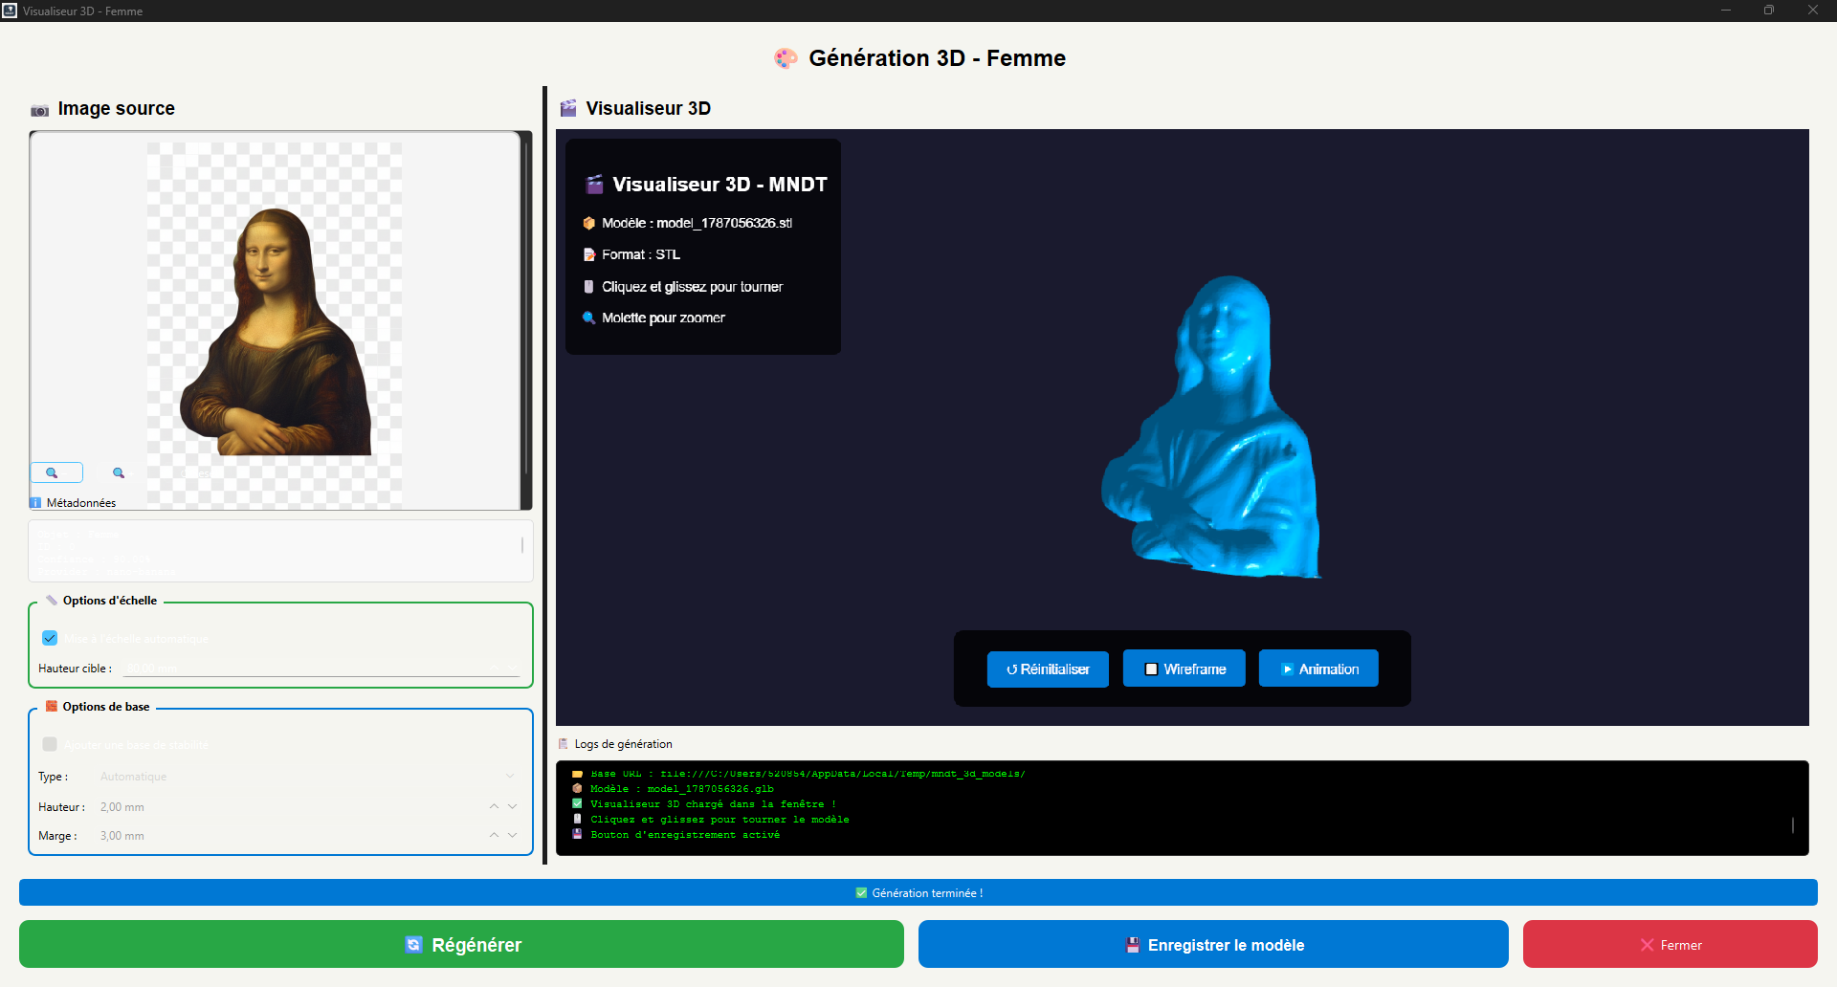Decrease Hauteur cible with the down arrow
1837x987 pixels.
pos(513,668)
